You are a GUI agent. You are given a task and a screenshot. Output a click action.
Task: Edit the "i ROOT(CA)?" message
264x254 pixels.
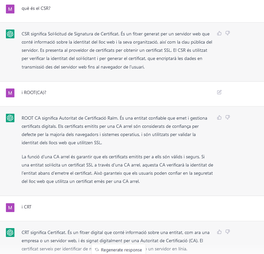pos(219,92)
